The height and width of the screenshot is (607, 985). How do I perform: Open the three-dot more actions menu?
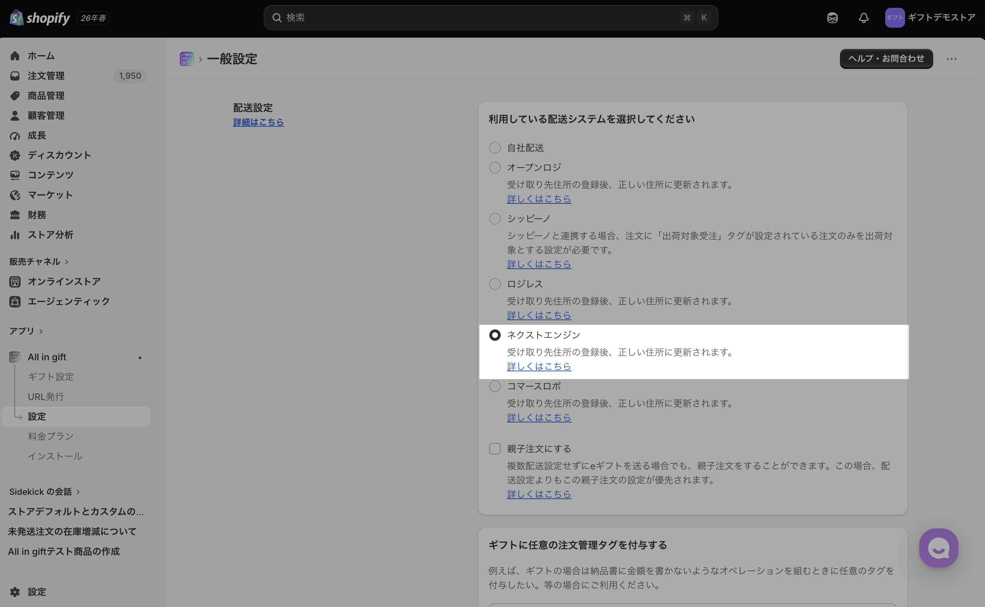click(x=951, y=59)
